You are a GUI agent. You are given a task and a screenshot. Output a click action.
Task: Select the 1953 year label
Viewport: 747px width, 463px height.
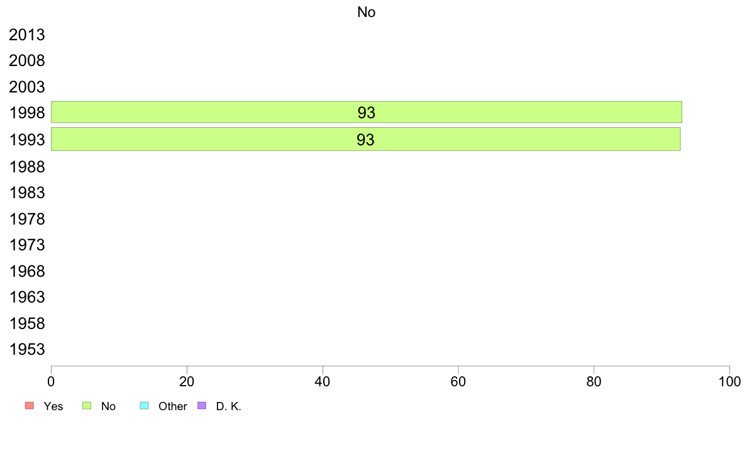[27, 350]
